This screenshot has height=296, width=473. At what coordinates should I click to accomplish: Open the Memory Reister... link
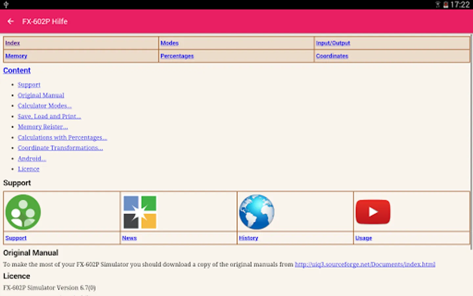(43, 127)
